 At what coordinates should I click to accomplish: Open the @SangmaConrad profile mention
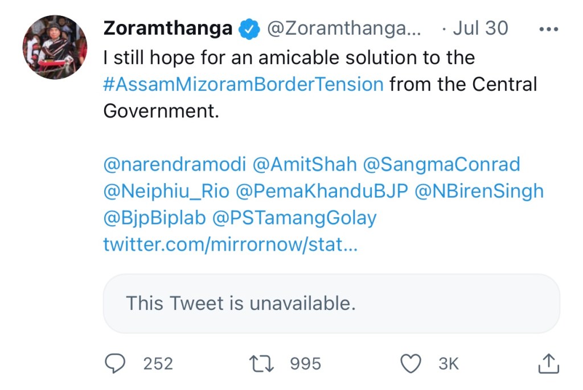pos(441,164)
